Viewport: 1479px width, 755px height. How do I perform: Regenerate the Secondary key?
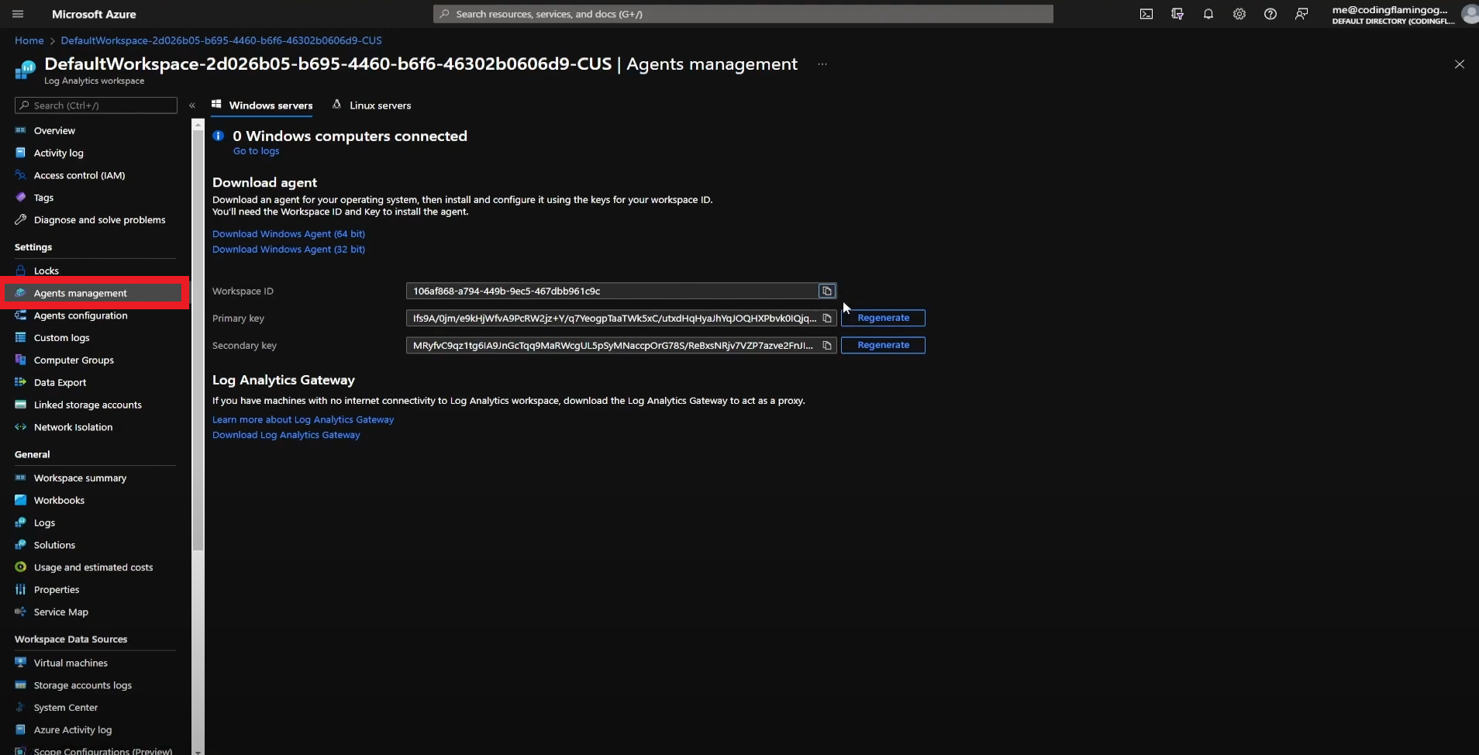click(883, 345)
